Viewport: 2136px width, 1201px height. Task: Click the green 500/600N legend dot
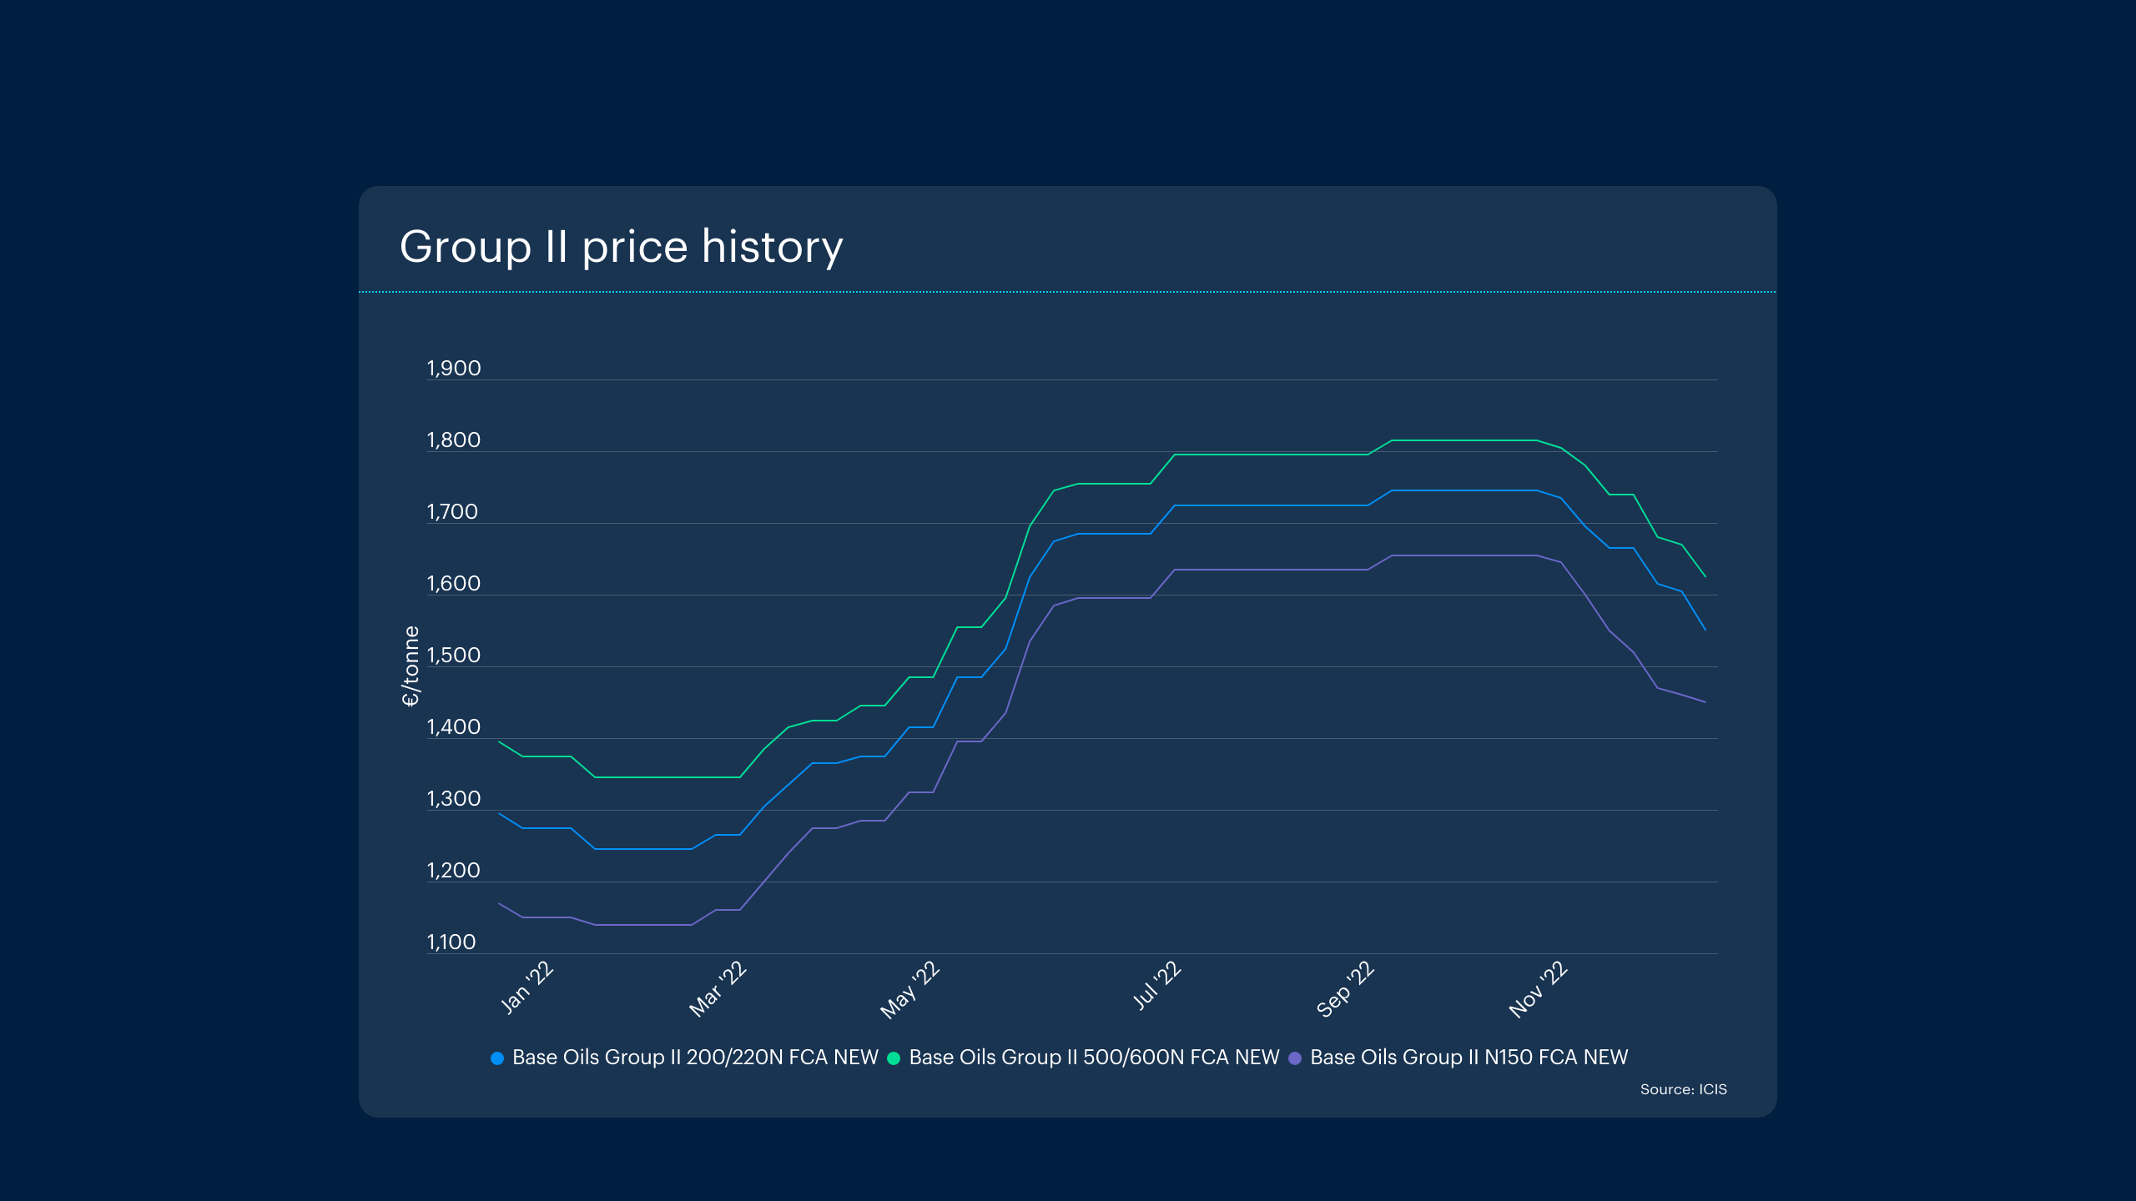point(894,1058)
